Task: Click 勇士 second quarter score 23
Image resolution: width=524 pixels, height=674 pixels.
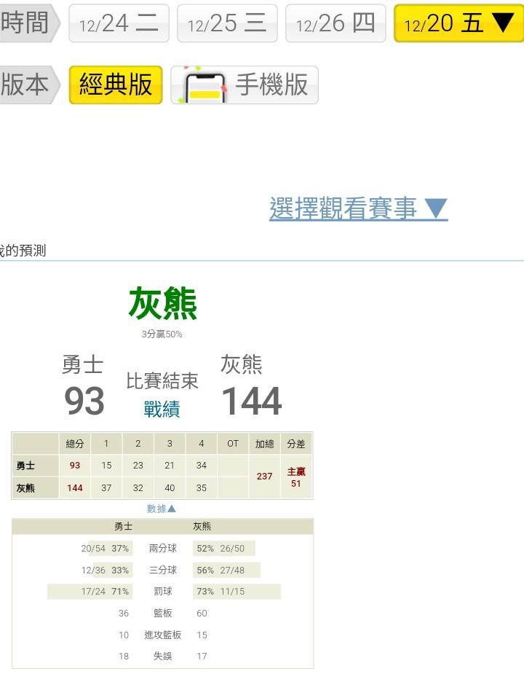Action: pos(138,466)
